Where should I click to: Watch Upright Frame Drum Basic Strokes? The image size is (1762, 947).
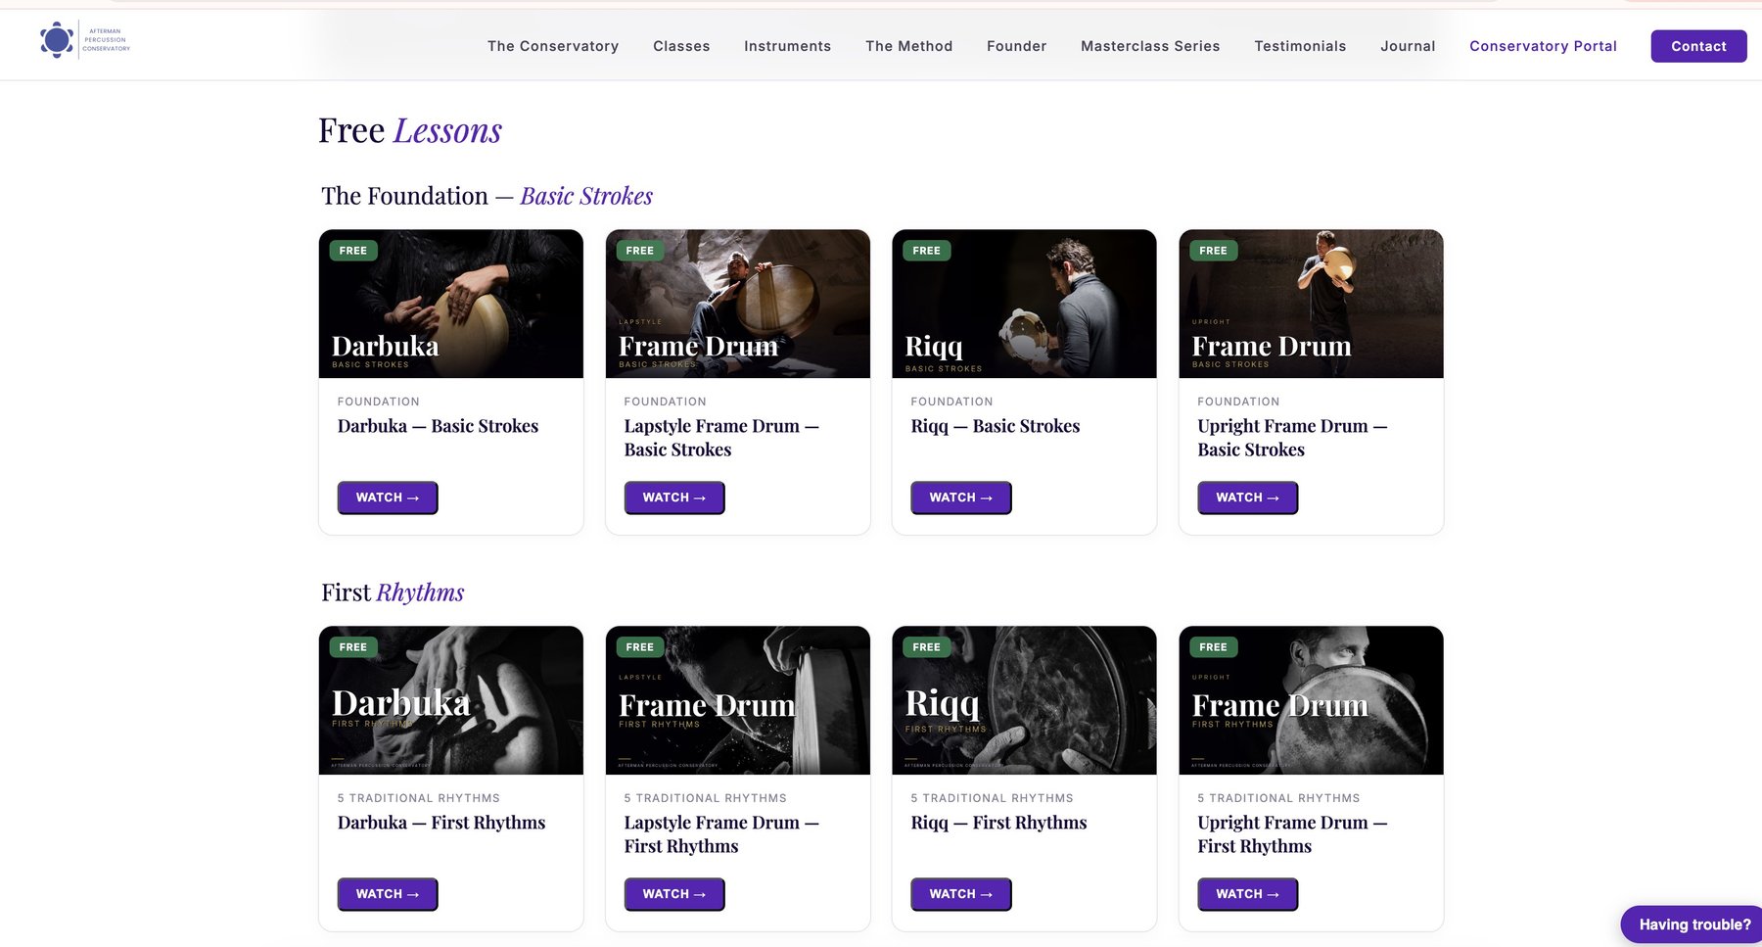point(1248,497)
